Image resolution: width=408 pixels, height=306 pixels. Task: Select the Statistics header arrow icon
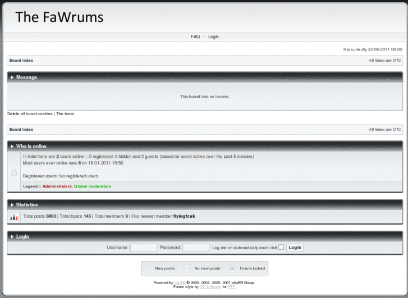pyautogui.click(x=12, y=205)
